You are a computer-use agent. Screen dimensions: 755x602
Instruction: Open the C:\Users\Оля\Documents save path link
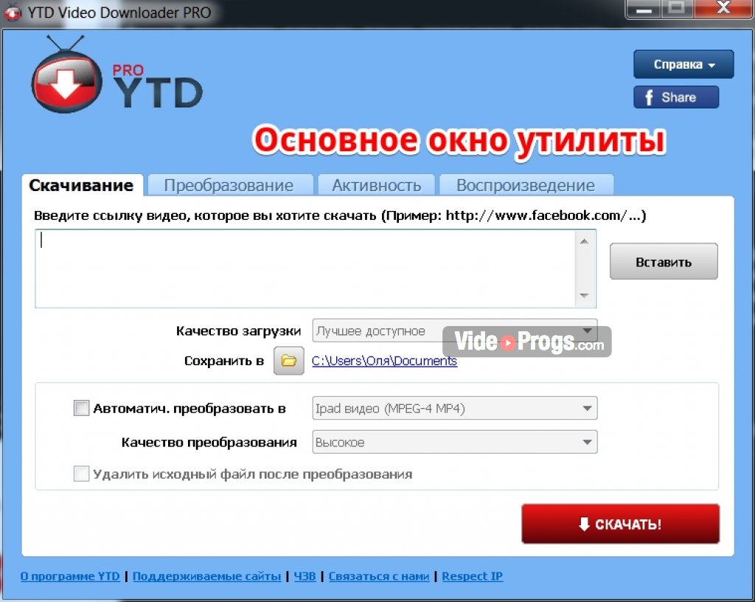pos(384,361)
